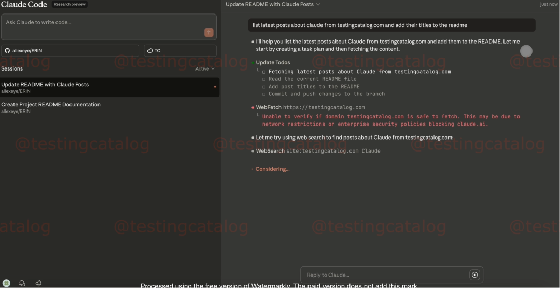Check the 'Read the current README file' box

tap(264, 79)
